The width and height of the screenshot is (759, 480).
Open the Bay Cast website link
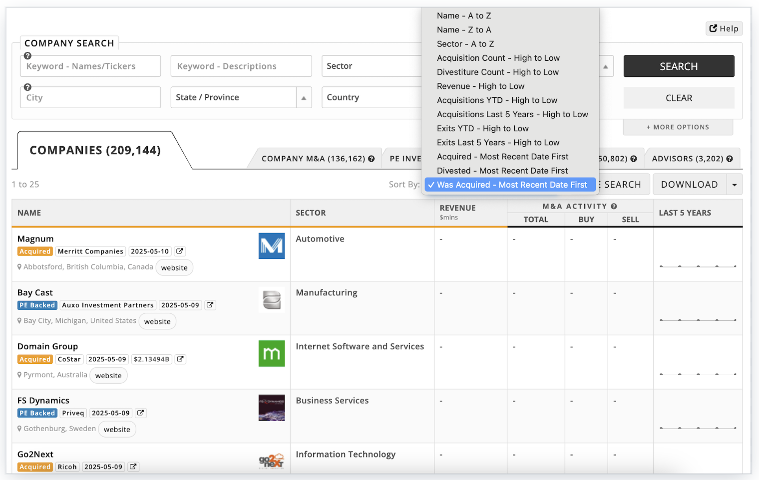(x=157, y=322)
